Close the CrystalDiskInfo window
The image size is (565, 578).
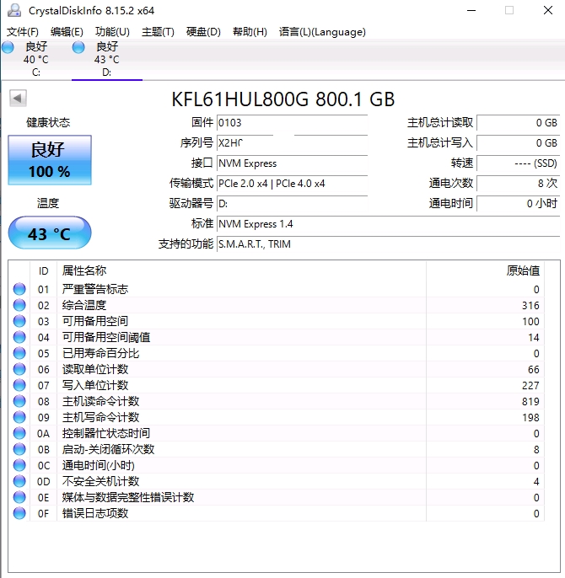coord(548,10)
